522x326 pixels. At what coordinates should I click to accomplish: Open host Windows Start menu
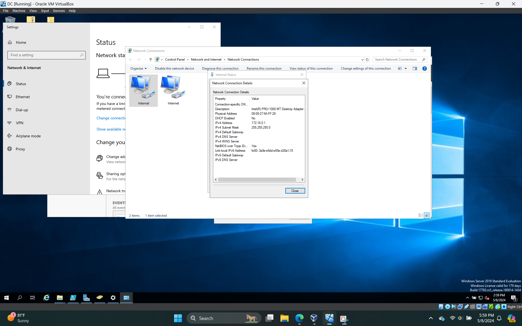(178, 318)
